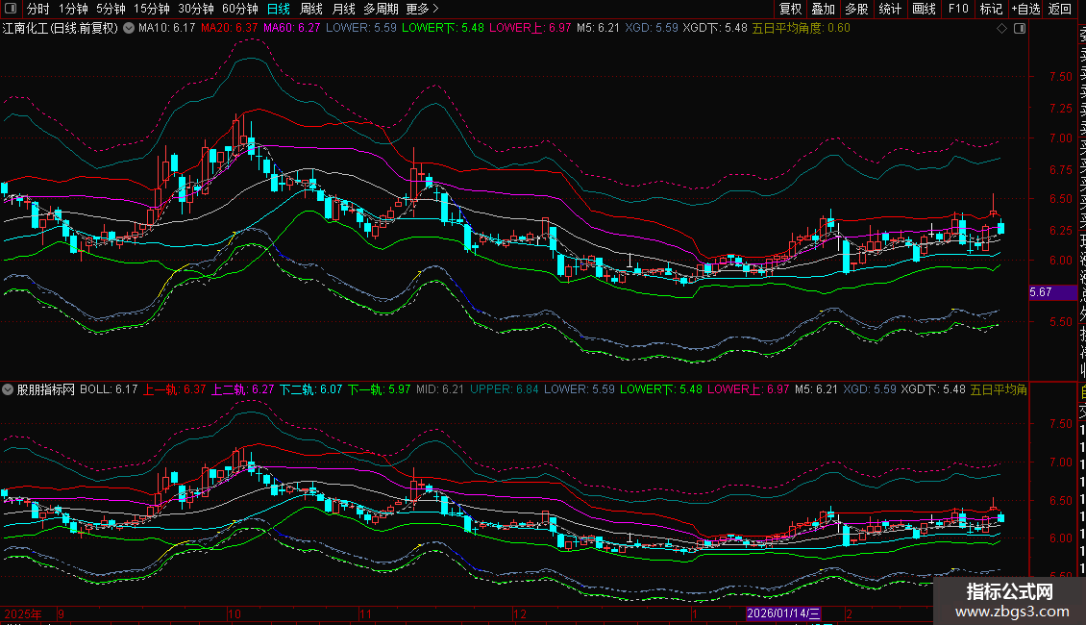The width and height of the screenshot is (1086, 625).
Task: Open the 统计 statistics button
Action: 890,9
